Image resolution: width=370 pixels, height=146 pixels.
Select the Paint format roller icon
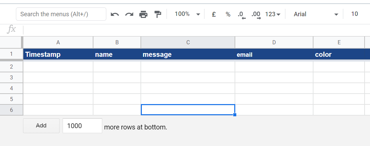coord(158,14)
